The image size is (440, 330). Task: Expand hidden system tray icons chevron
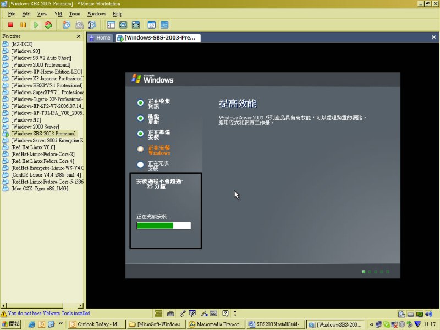coord(372,324)
